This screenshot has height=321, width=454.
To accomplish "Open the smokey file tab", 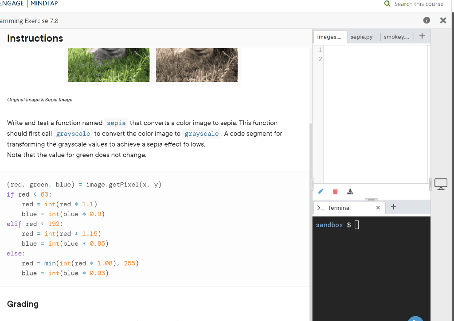I will click(396, 37).
